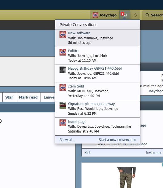Click the Mark read button

(x=28, y=97)
